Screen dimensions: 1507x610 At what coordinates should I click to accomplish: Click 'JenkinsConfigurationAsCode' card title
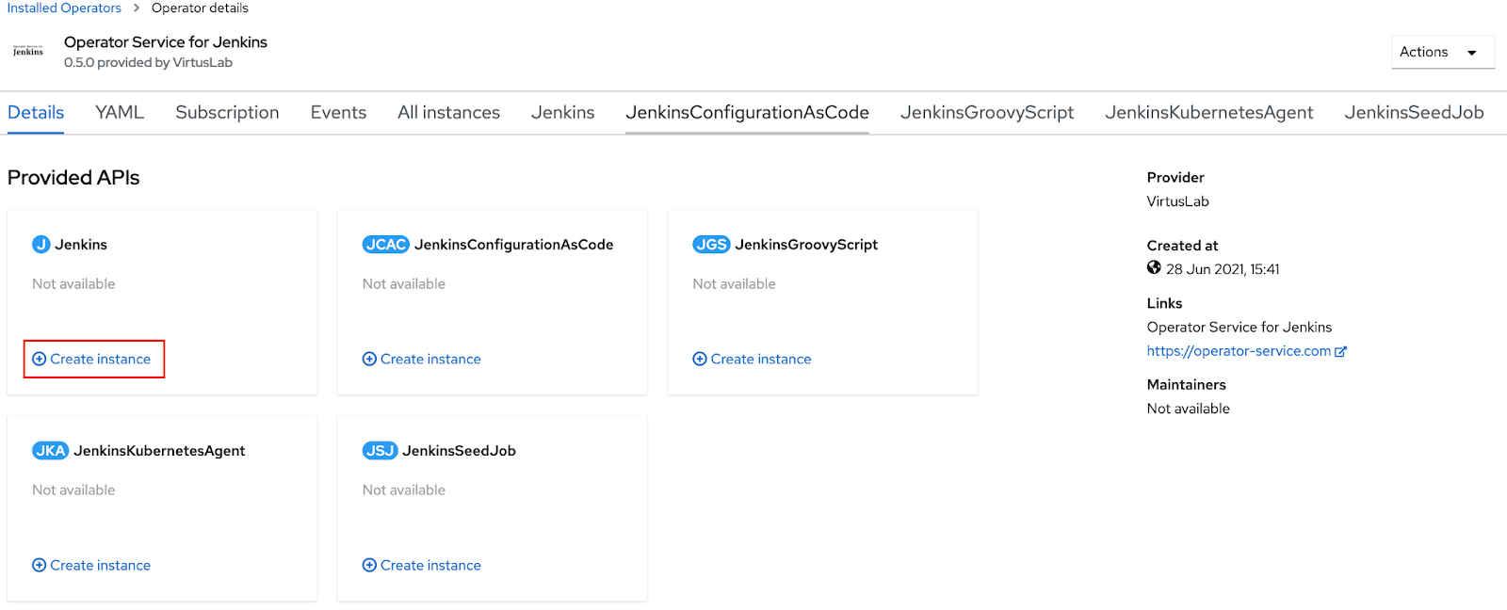tap(513, 245)
